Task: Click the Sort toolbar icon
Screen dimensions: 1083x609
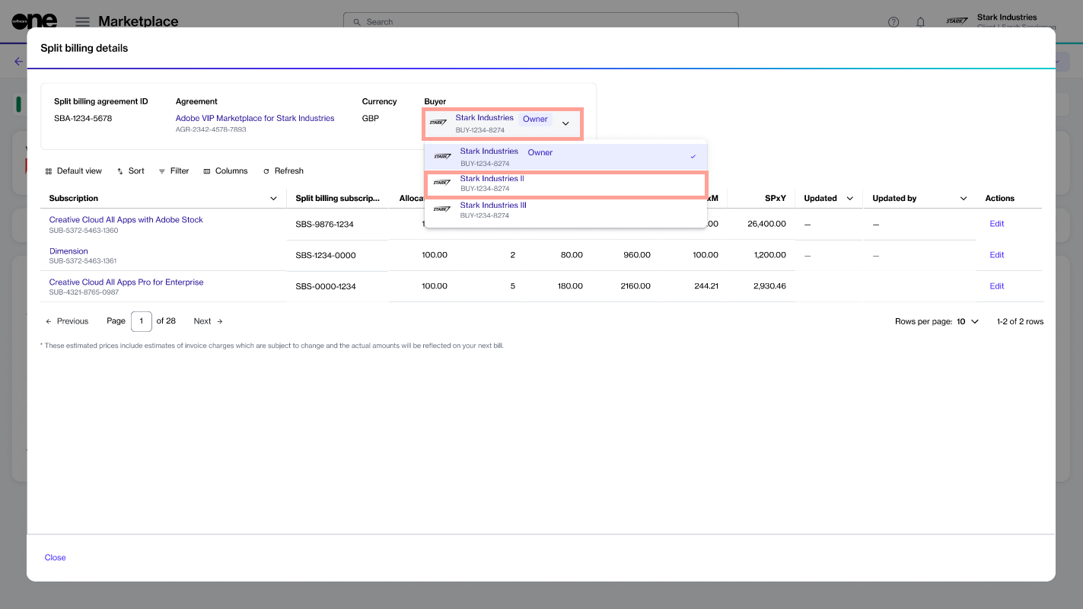Action: pyautogui.click(x=120, y=171)
